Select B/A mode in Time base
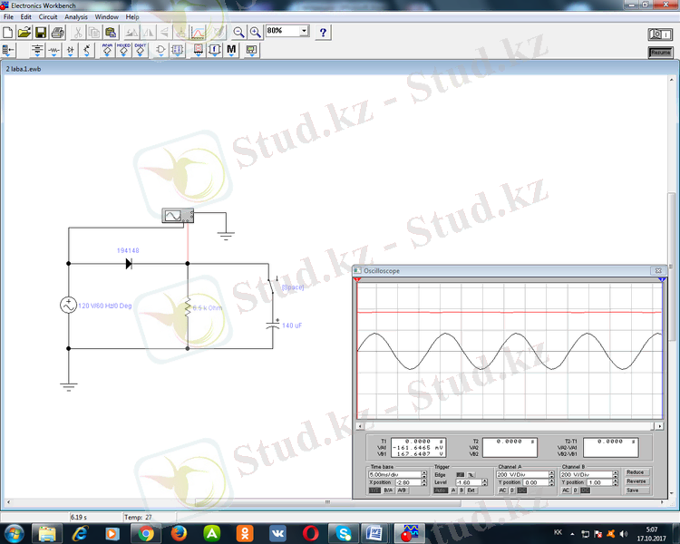Viewport: 680px width, 544px height. 388,491
